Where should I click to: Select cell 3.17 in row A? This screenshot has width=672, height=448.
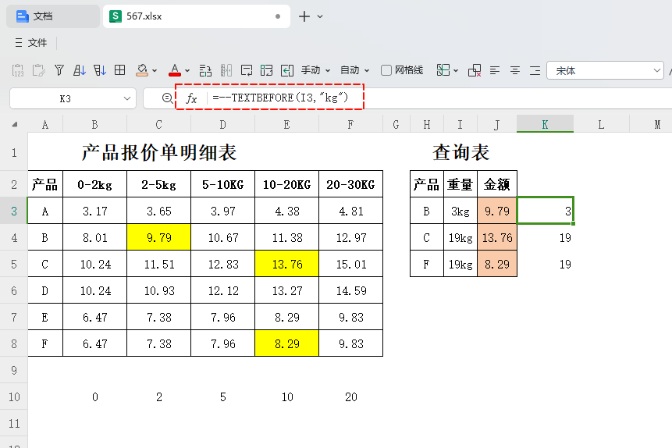point(94,211)
